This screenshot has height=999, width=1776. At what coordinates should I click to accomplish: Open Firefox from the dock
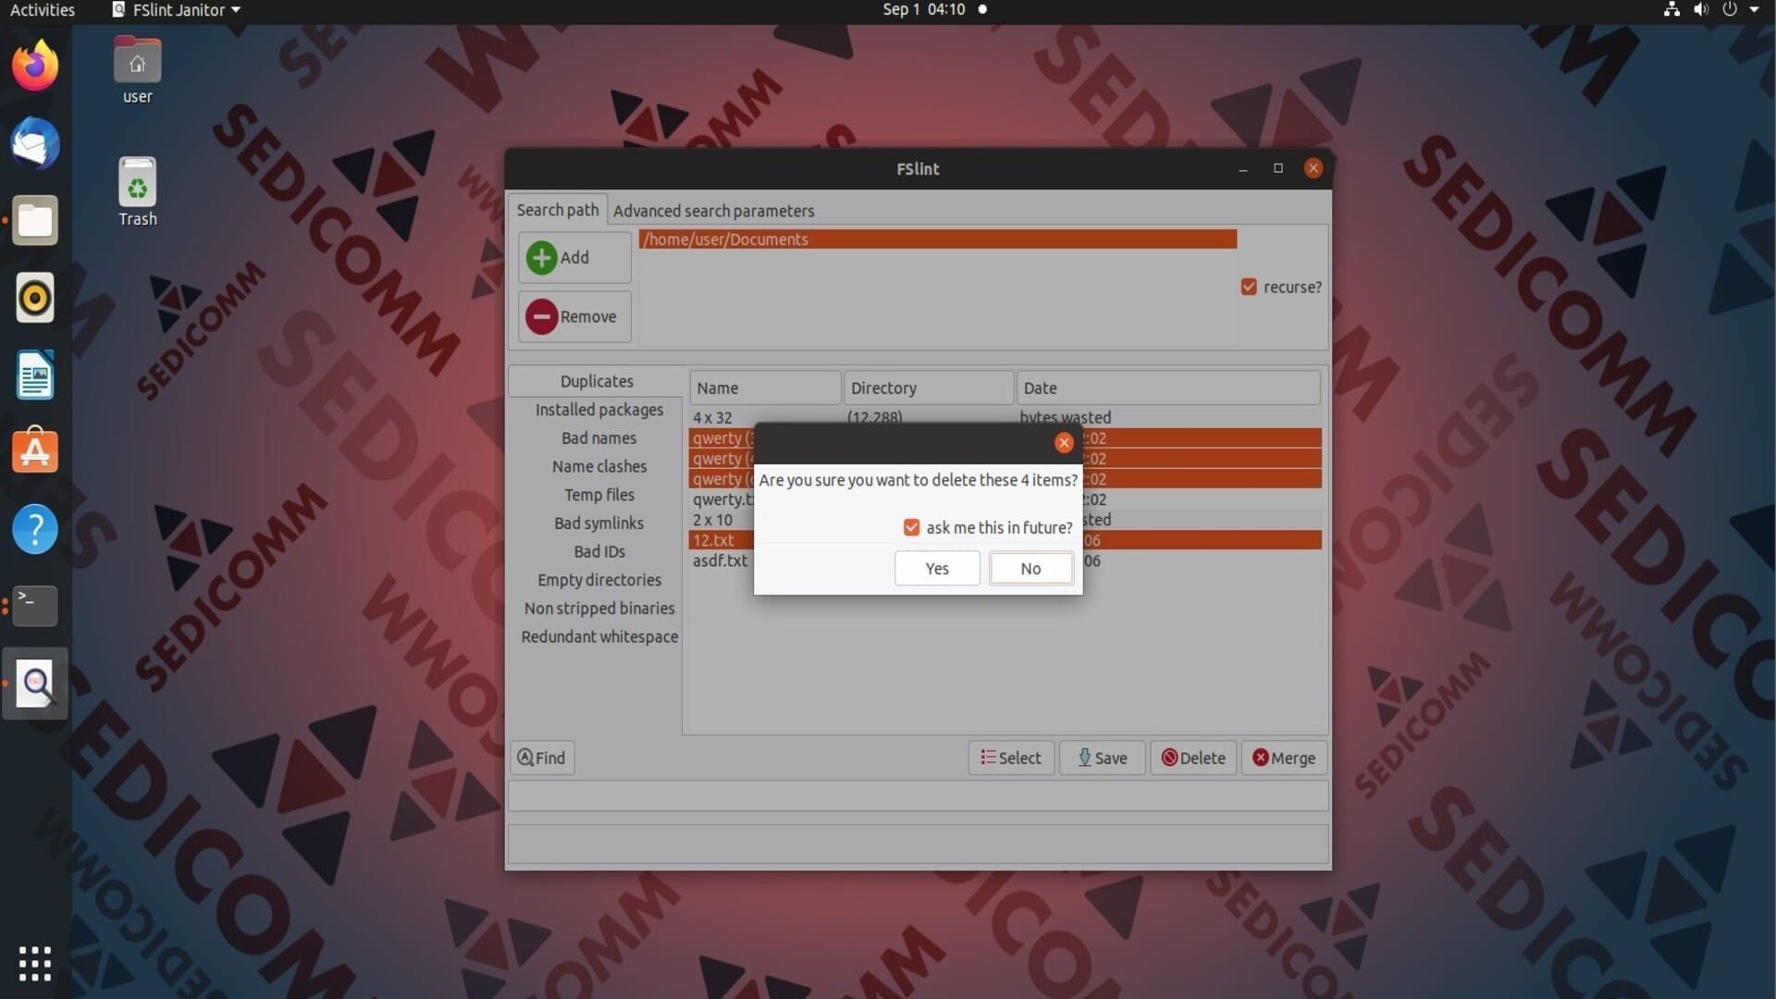click(x=35, y=66)
